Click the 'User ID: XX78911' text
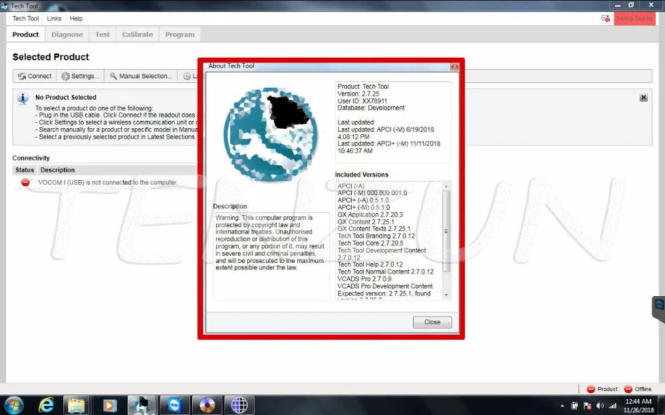665x415 pixels. 362,101
